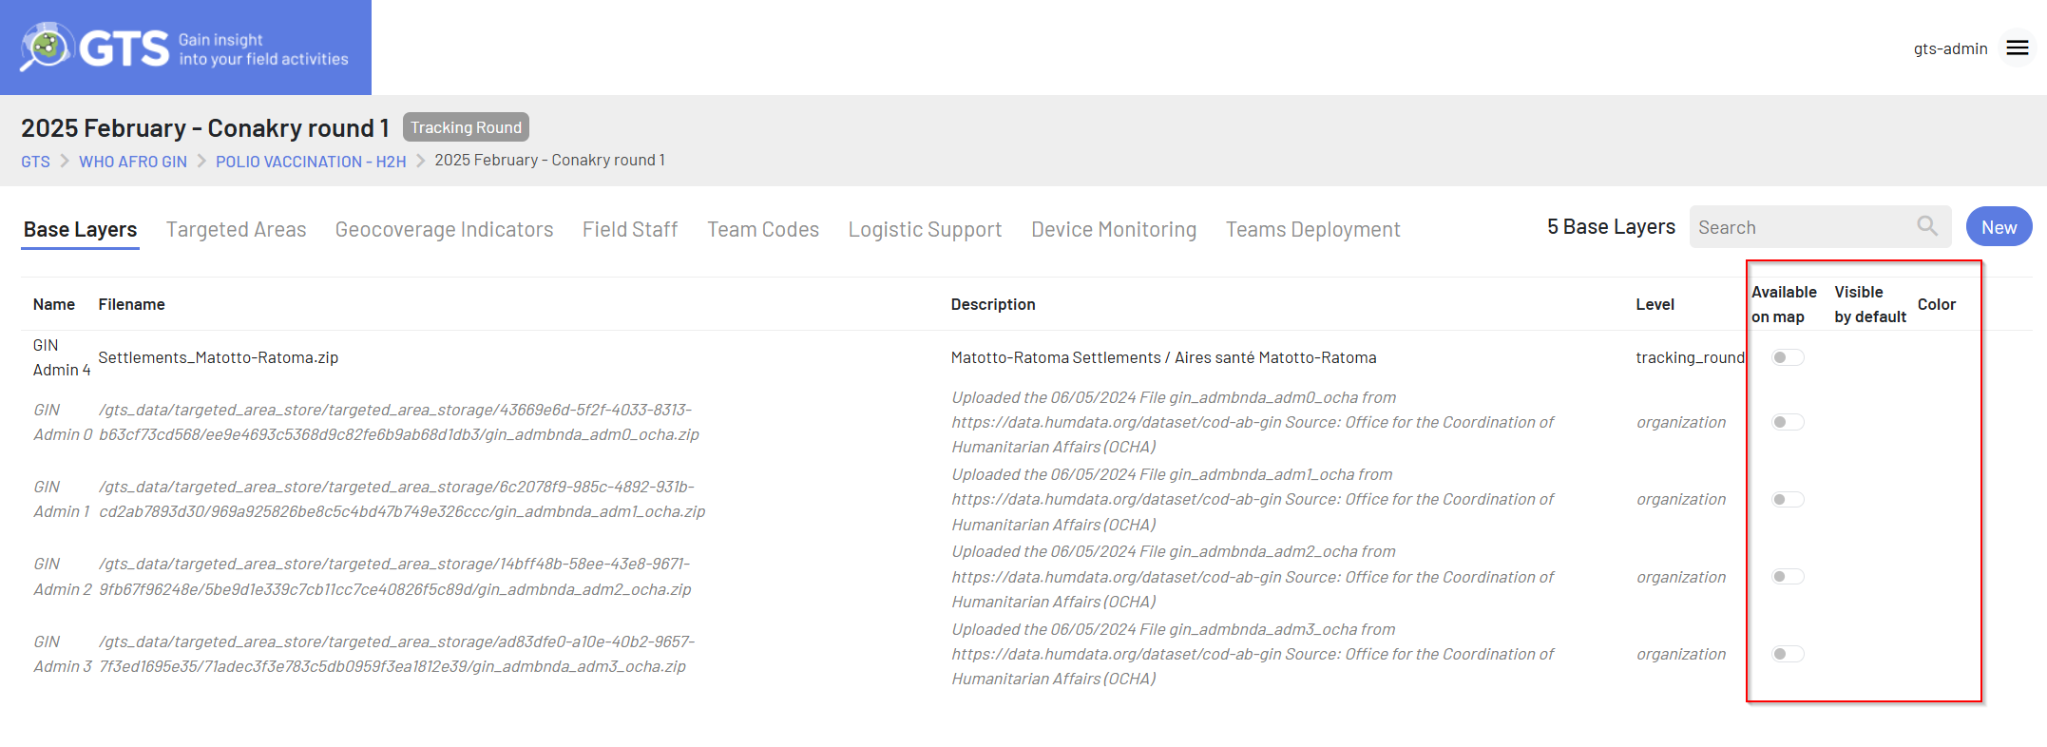Open the Teams Deployment tab
Image resolution: width=2047 pixels, height=747 pixels.
pos(1312,230)
